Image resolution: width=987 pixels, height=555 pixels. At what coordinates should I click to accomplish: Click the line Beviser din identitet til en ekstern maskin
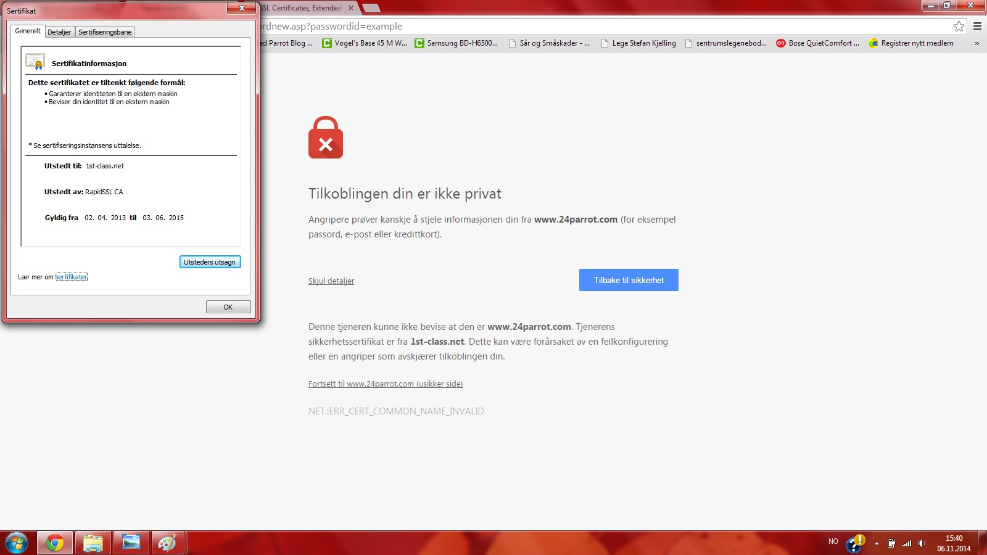pos(109,102)
